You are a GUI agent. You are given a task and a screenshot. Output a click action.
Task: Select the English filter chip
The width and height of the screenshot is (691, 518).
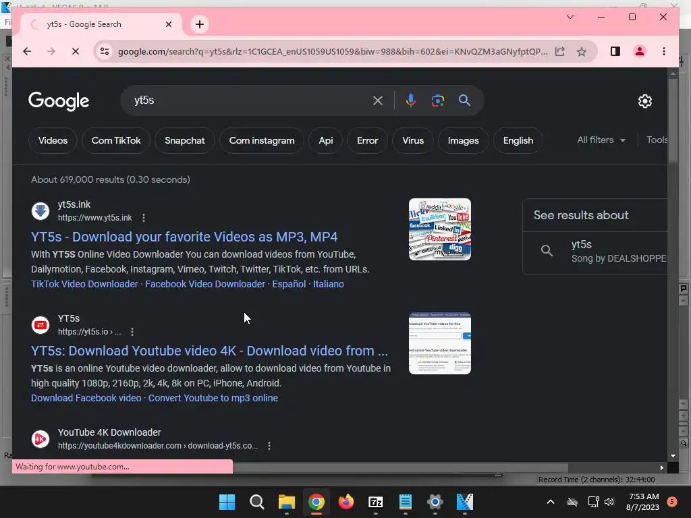coord(518,140)
